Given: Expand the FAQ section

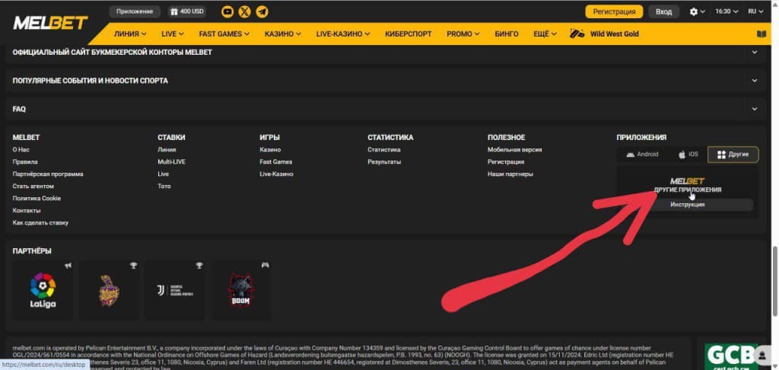Looking at the screenshot, I should coord(386,109).
